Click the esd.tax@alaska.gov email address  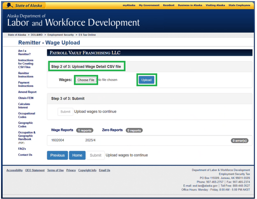(205, 186)
